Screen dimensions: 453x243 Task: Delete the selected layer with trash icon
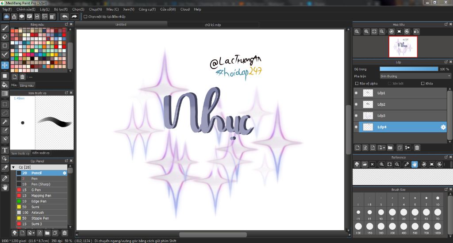point(417,148)
